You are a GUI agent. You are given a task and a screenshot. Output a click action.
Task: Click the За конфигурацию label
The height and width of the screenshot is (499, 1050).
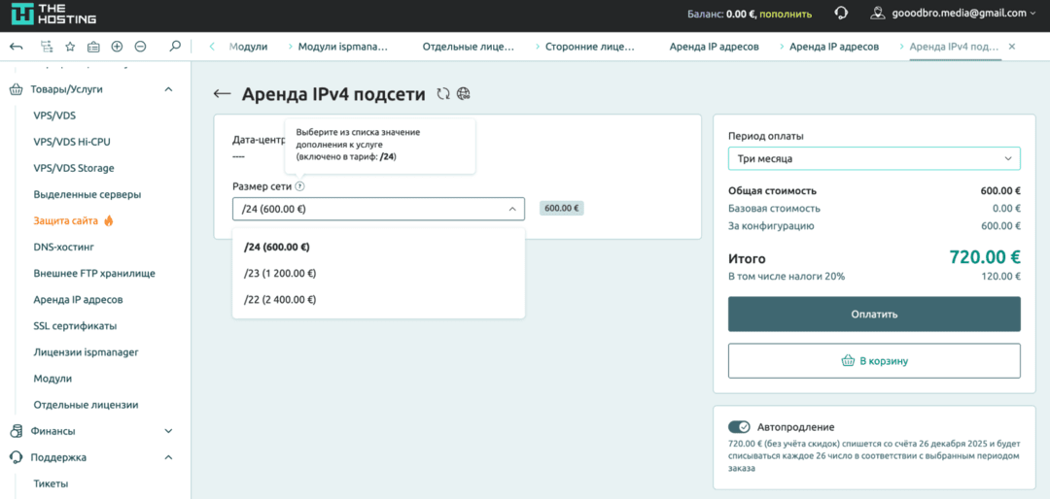(x=771, y=227)
